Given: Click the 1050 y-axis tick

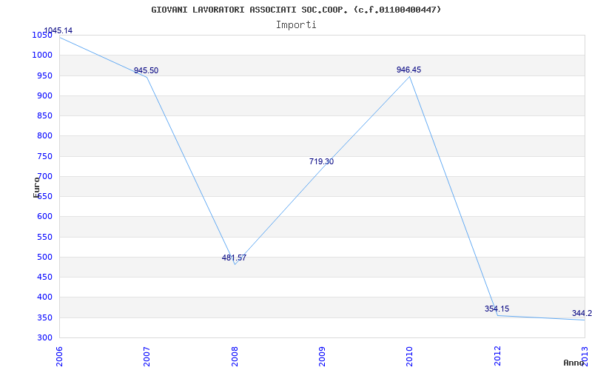Looking at the screenshot, I should tap(42, 36).
